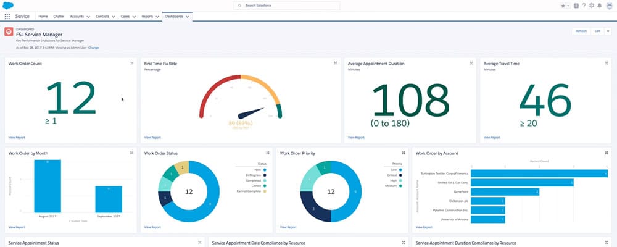Open the Reports tab dropdown chevron
The height and width of the screenshot is (247, 617).
click(x=157, y=17)
